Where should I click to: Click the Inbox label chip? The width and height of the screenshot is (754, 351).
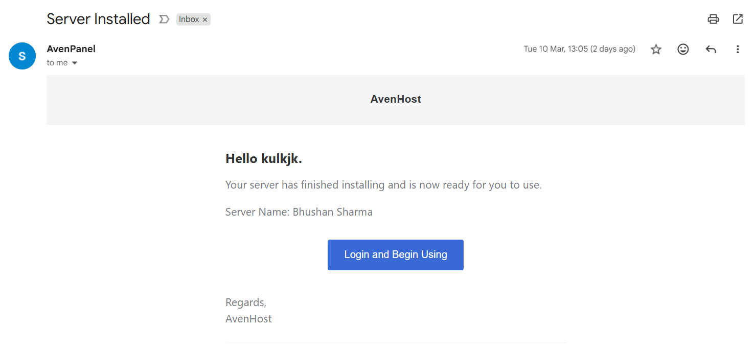[x=189, y=19]
